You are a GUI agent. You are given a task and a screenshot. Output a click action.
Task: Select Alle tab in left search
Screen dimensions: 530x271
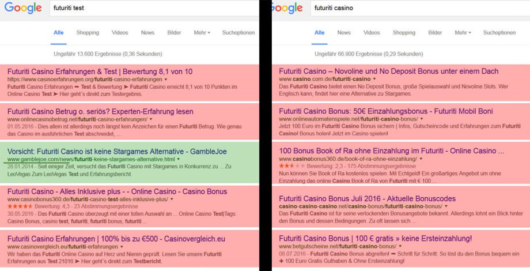coord(59,33)
